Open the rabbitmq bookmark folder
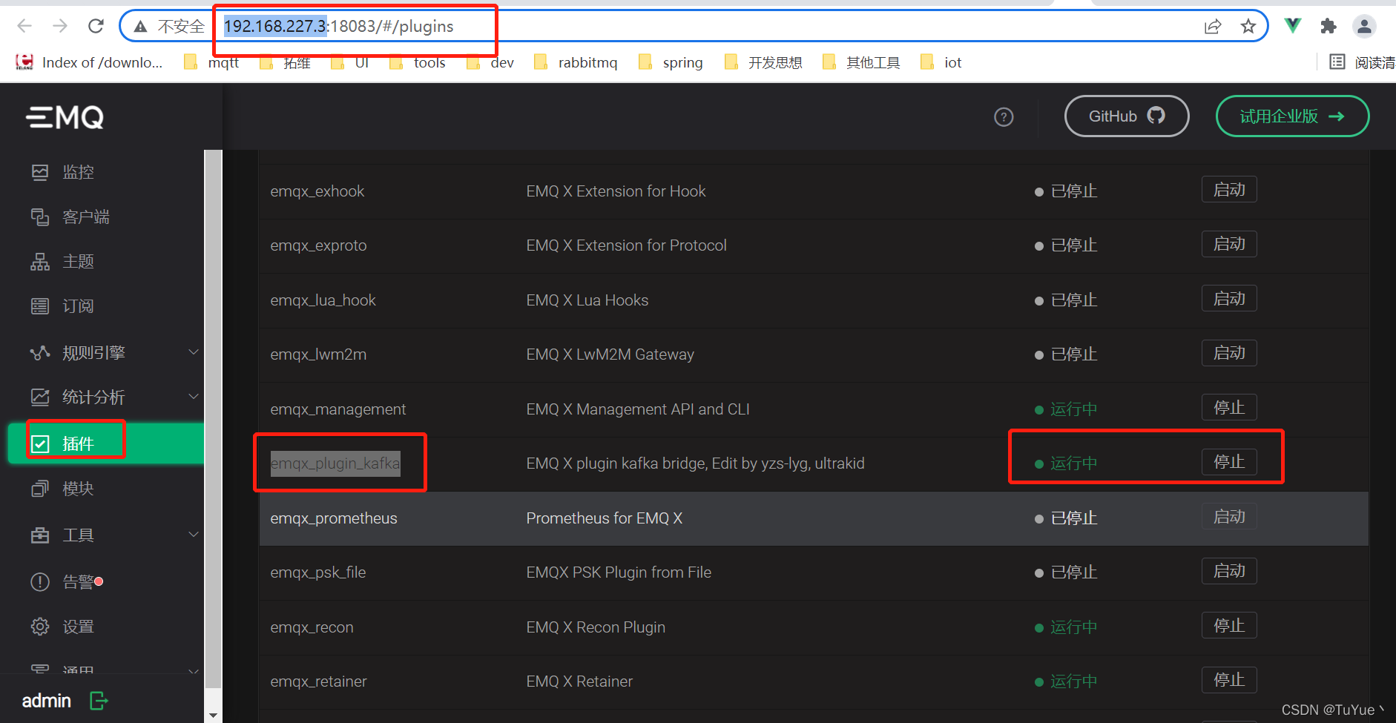1396x723 pixels. point(576,62)
